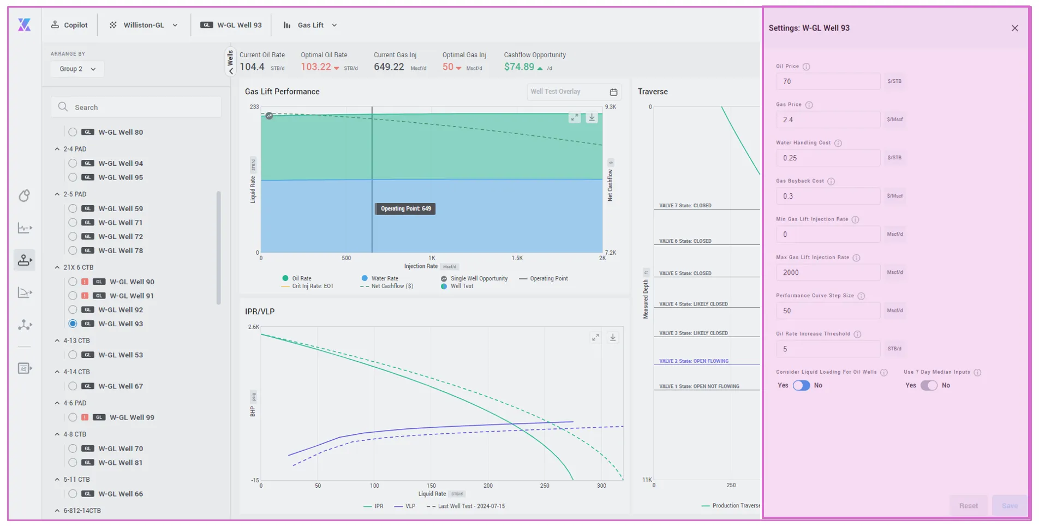
Task: Open the Well Test Overlay calendar icon
Action: tap(613, 92)
